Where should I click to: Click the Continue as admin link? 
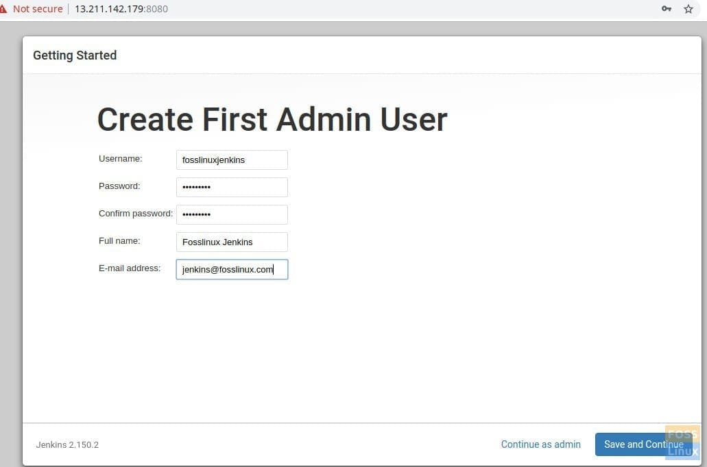tap(540, 444)
